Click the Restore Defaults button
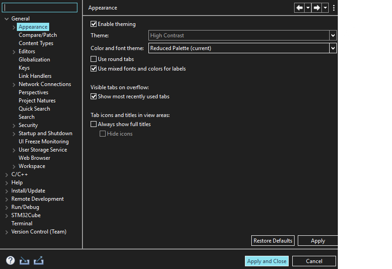The image size is (392, 269). click(273, 240)
